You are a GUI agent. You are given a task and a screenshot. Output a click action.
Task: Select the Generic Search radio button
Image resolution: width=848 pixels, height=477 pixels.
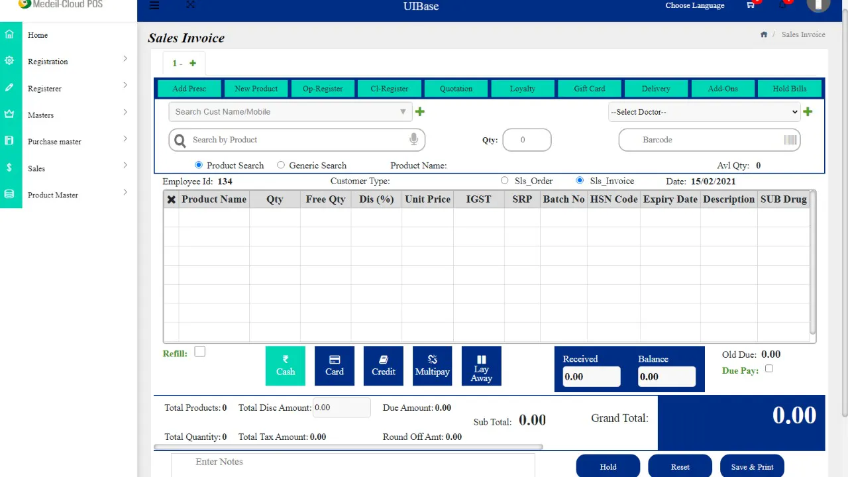point(281,165)
